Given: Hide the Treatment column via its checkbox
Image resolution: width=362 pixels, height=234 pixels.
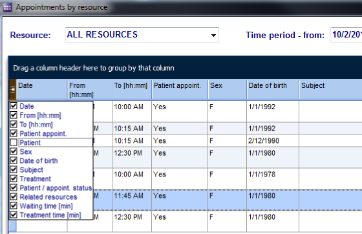Looking at the screenshot, I should pyautogui.click(x=14, y=178).
